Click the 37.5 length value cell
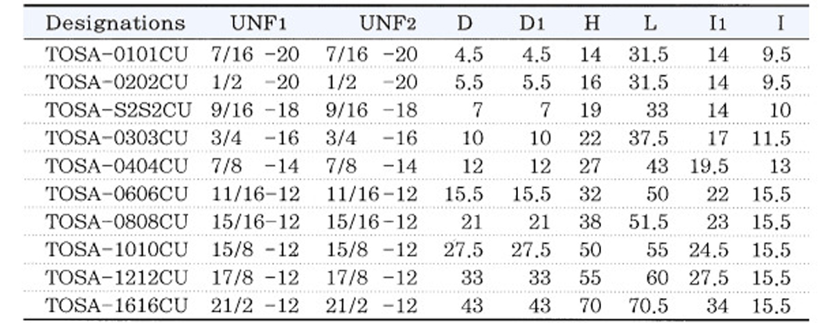831x323 pixels. [649, 138]
